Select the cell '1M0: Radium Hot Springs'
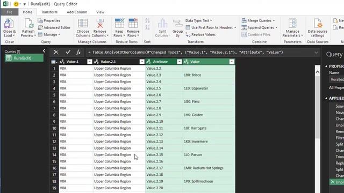 (x=209, y=168)
